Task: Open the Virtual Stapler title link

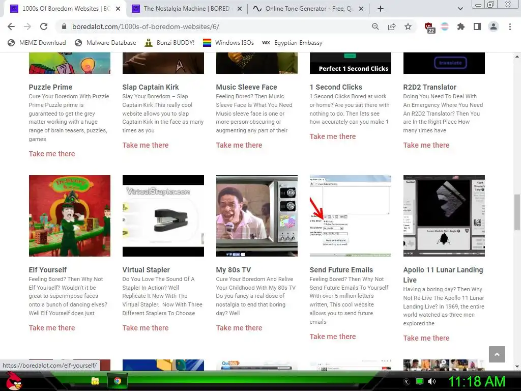Action: [x=146, y=270]
